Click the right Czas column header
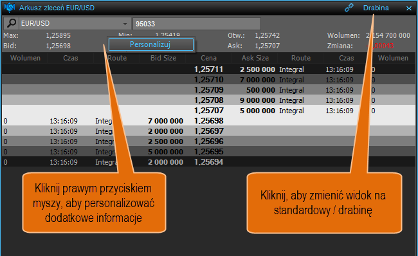This screenshot has height=256, width=418. point(346,58)
